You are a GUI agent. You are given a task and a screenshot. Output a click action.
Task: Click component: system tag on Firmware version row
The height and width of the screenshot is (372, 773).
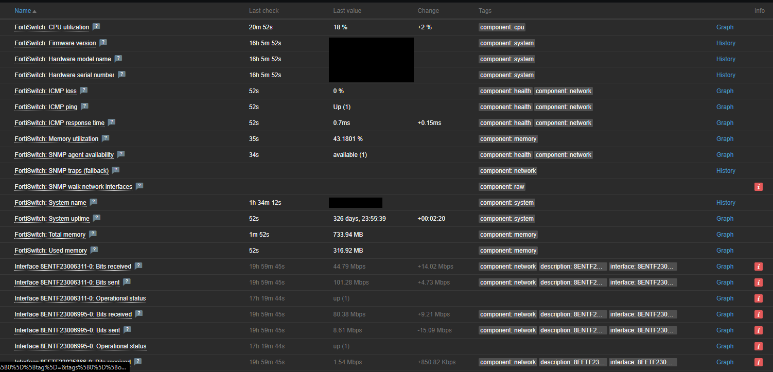(507, 43)
